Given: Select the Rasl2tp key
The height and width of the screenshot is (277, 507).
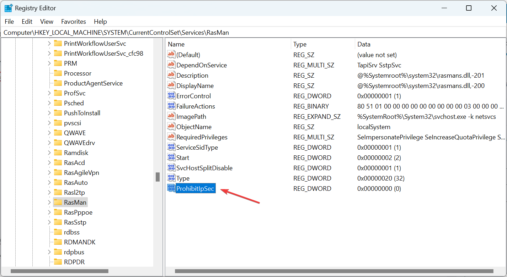Looking at the screenshot, I should click(74, 192).
